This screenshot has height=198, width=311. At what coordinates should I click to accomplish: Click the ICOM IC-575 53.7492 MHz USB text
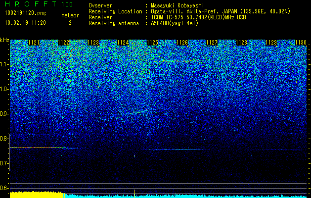[x=199, y=17]
